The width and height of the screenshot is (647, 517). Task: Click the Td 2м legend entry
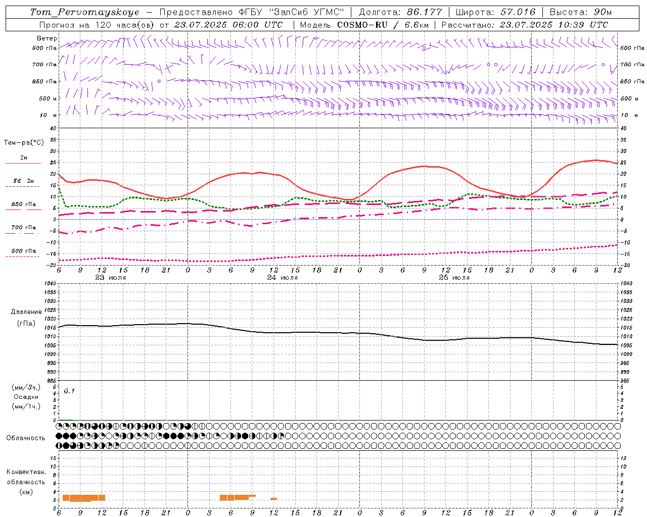(23, 181)
